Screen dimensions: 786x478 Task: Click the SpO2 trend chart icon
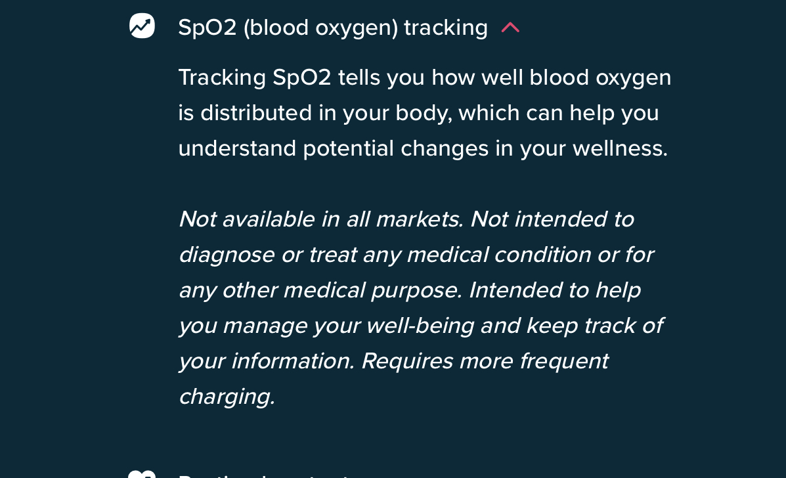point(142,26)
